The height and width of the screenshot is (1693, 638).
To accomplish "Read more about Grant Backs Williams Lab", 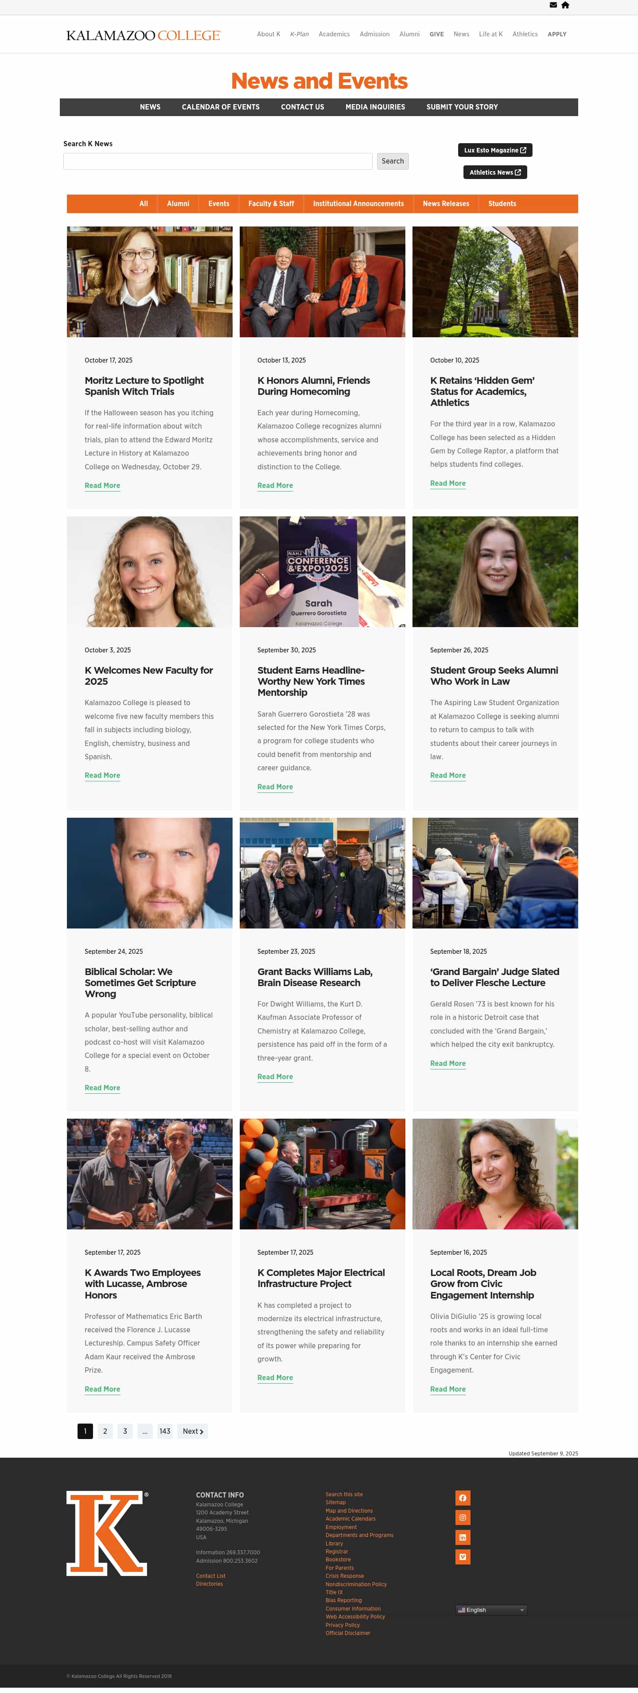I will pyautogui.click(x=275, y=1077).
